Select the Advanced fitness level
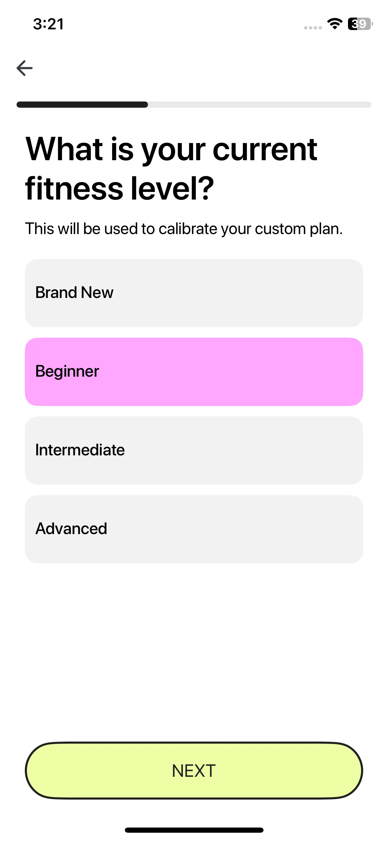388x841 pixels. pyautogui.click(x=194, y=529)
